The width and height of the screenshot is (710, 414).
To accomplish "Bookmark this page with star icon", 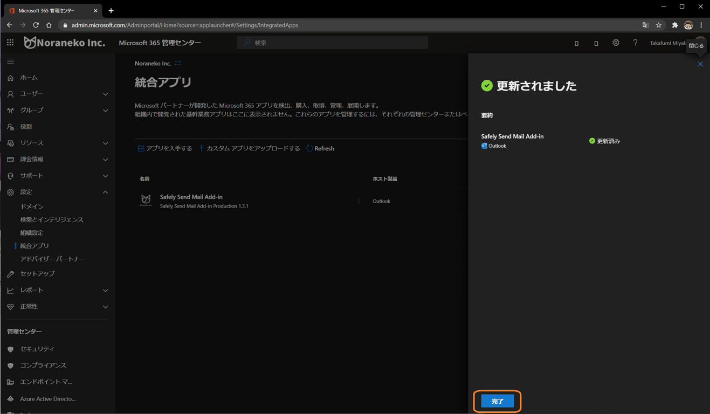I will click(x=659, y=25).
